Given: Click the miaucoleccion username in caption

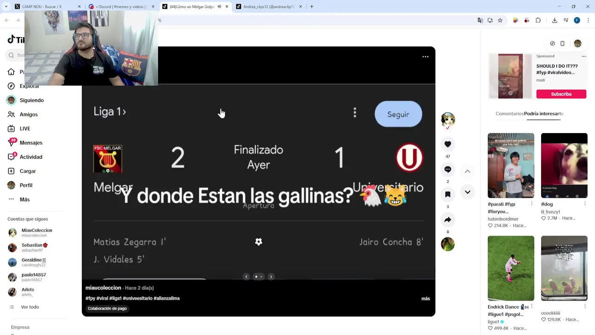Looking at the screenshot, I should pyautogui.click(x=103, y=288).
